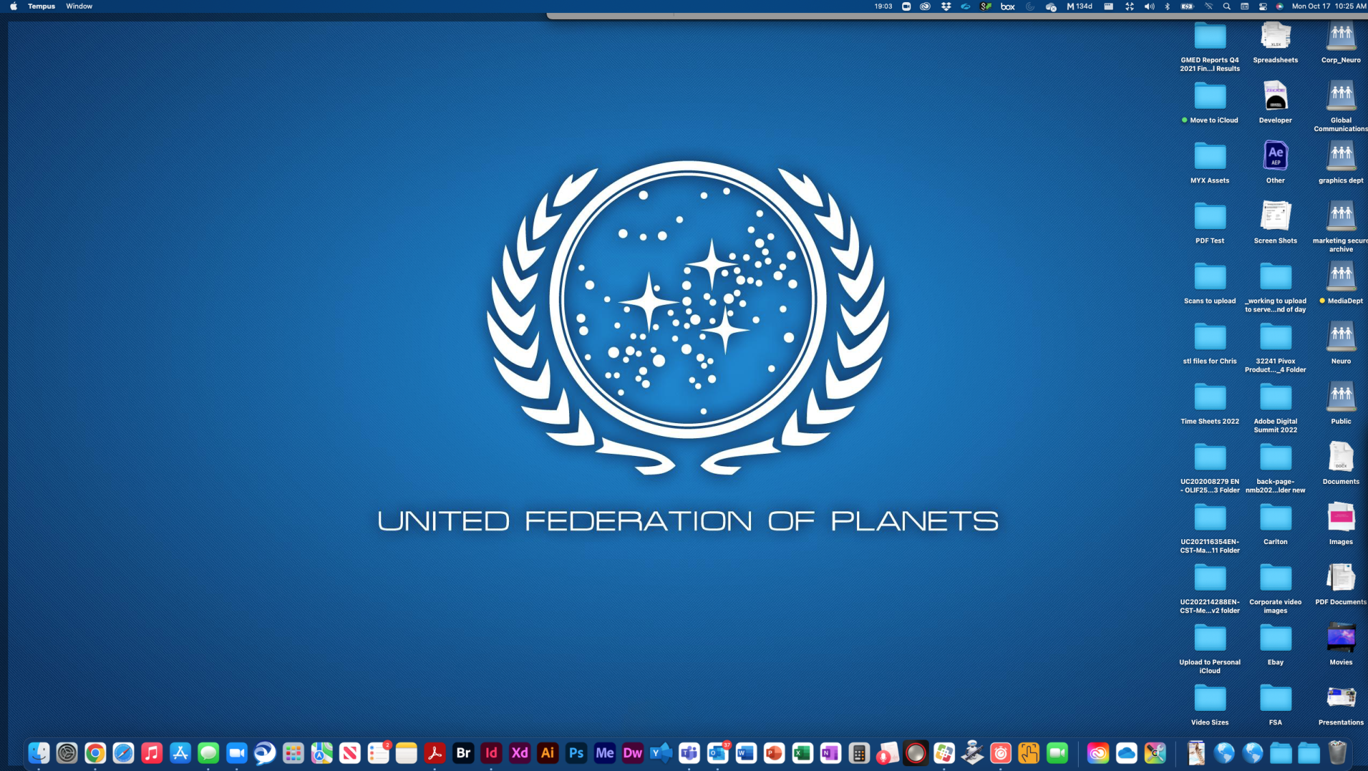
Task: Open Microsoft Excel from the dock
Action: coord(802,753)
